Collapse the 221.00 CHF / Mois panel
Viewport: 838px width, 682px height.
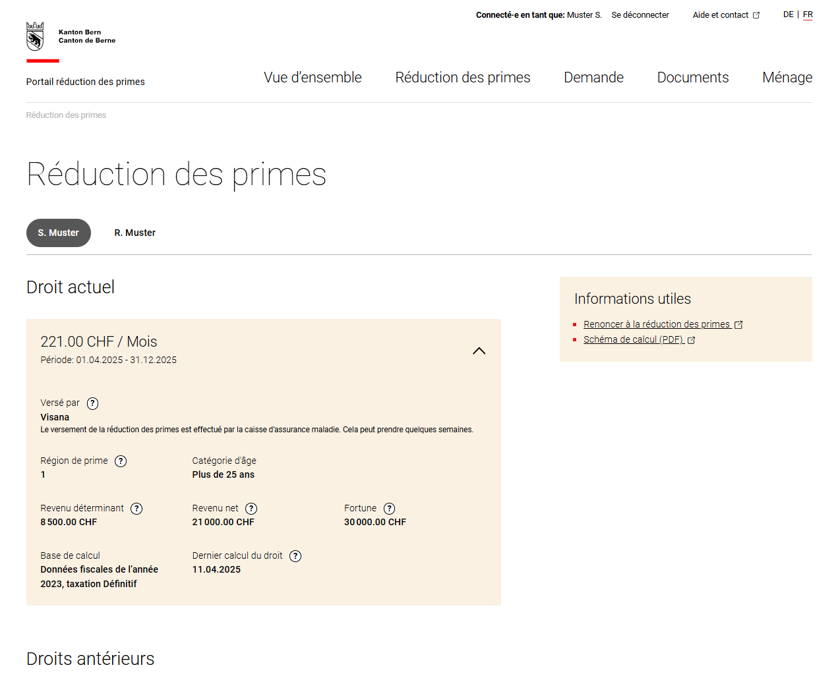(479, 351)
